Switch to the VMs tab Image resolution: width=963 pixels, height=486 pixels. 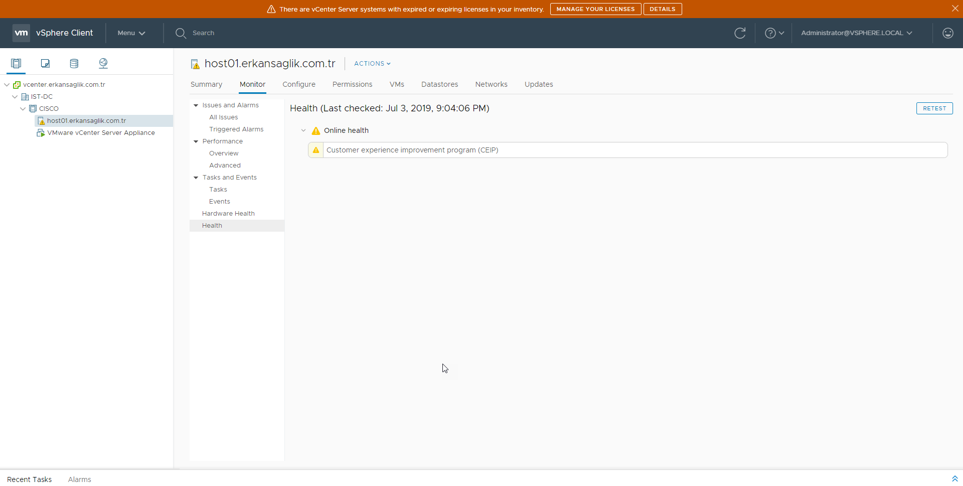pyautogui.click(x=397, y=84)
